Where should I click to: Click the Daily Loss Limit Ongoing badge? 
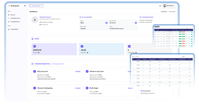coord(78,71)
